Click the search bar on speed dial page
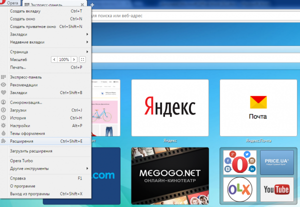Image resolution: width=300 pixels, height=207 pixels. [x=195, y=58]
